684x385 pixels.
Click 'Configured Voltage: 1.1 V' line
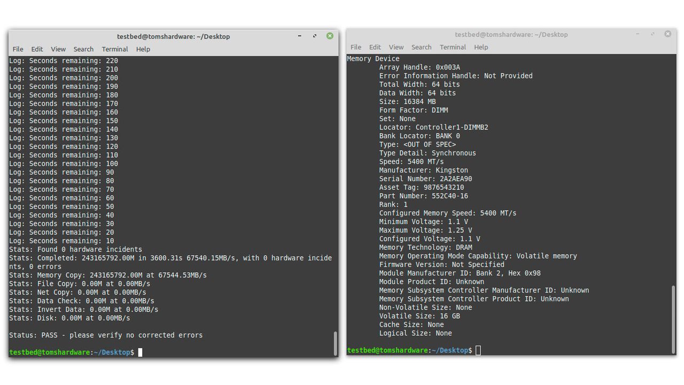click(430, 238)
